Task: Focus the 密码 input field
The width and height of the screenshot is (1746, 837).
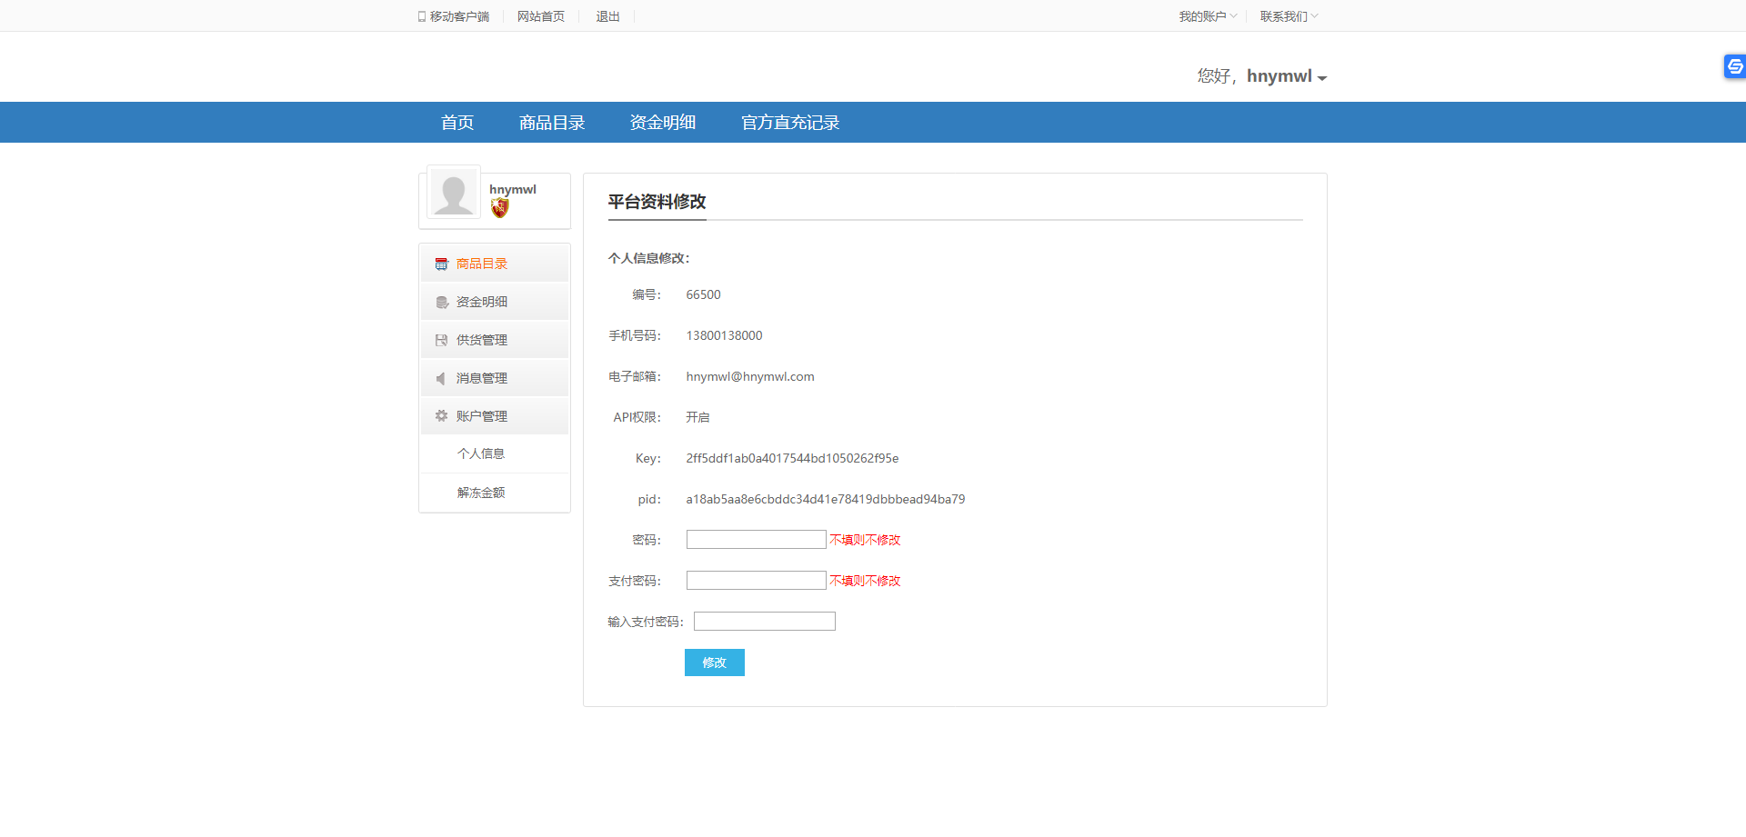Action: tap(756, 540)
